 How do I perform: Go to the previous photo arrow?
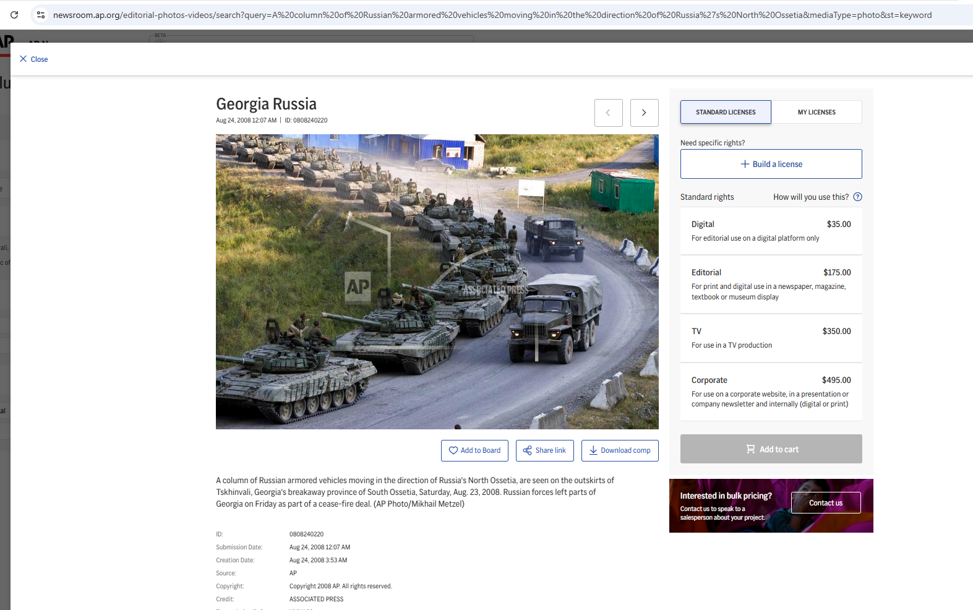(x=608, y=113)
